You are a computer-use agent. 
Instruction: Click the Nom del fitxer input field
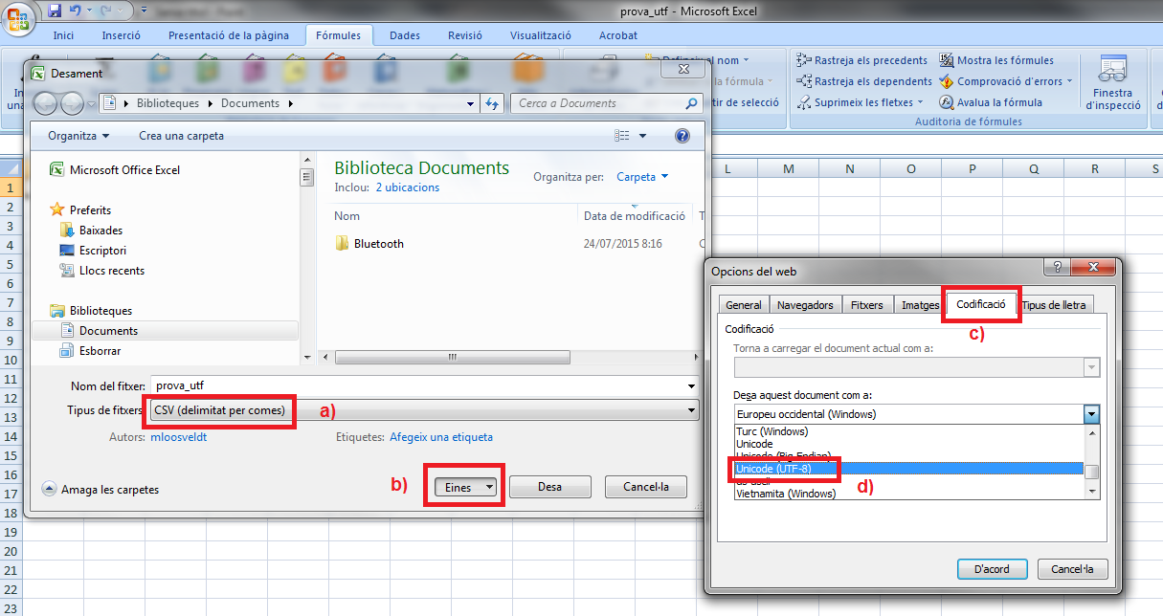(x=421, y=385)
